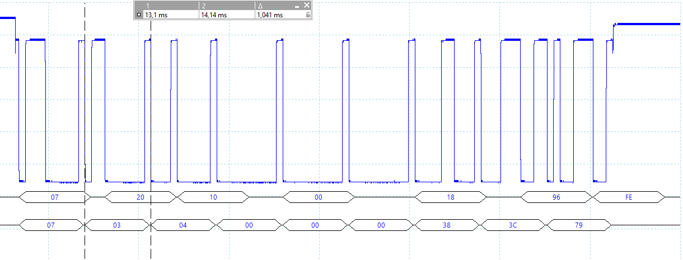Viewport: 683px width, 260px height.
Task: Select decoded packet 79
Action: click(x=579, y=225)
